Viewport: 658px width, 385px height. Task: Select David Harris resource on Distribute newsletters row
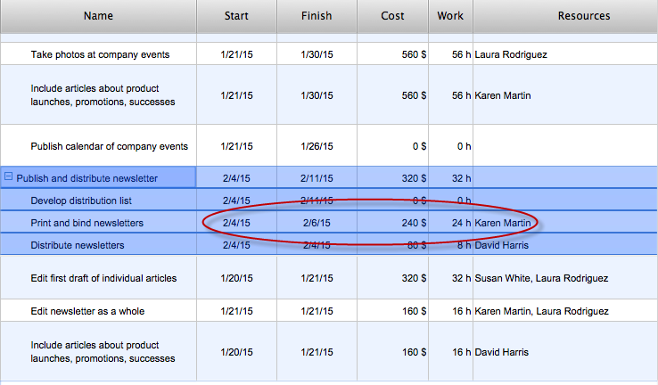pos(501,245)
